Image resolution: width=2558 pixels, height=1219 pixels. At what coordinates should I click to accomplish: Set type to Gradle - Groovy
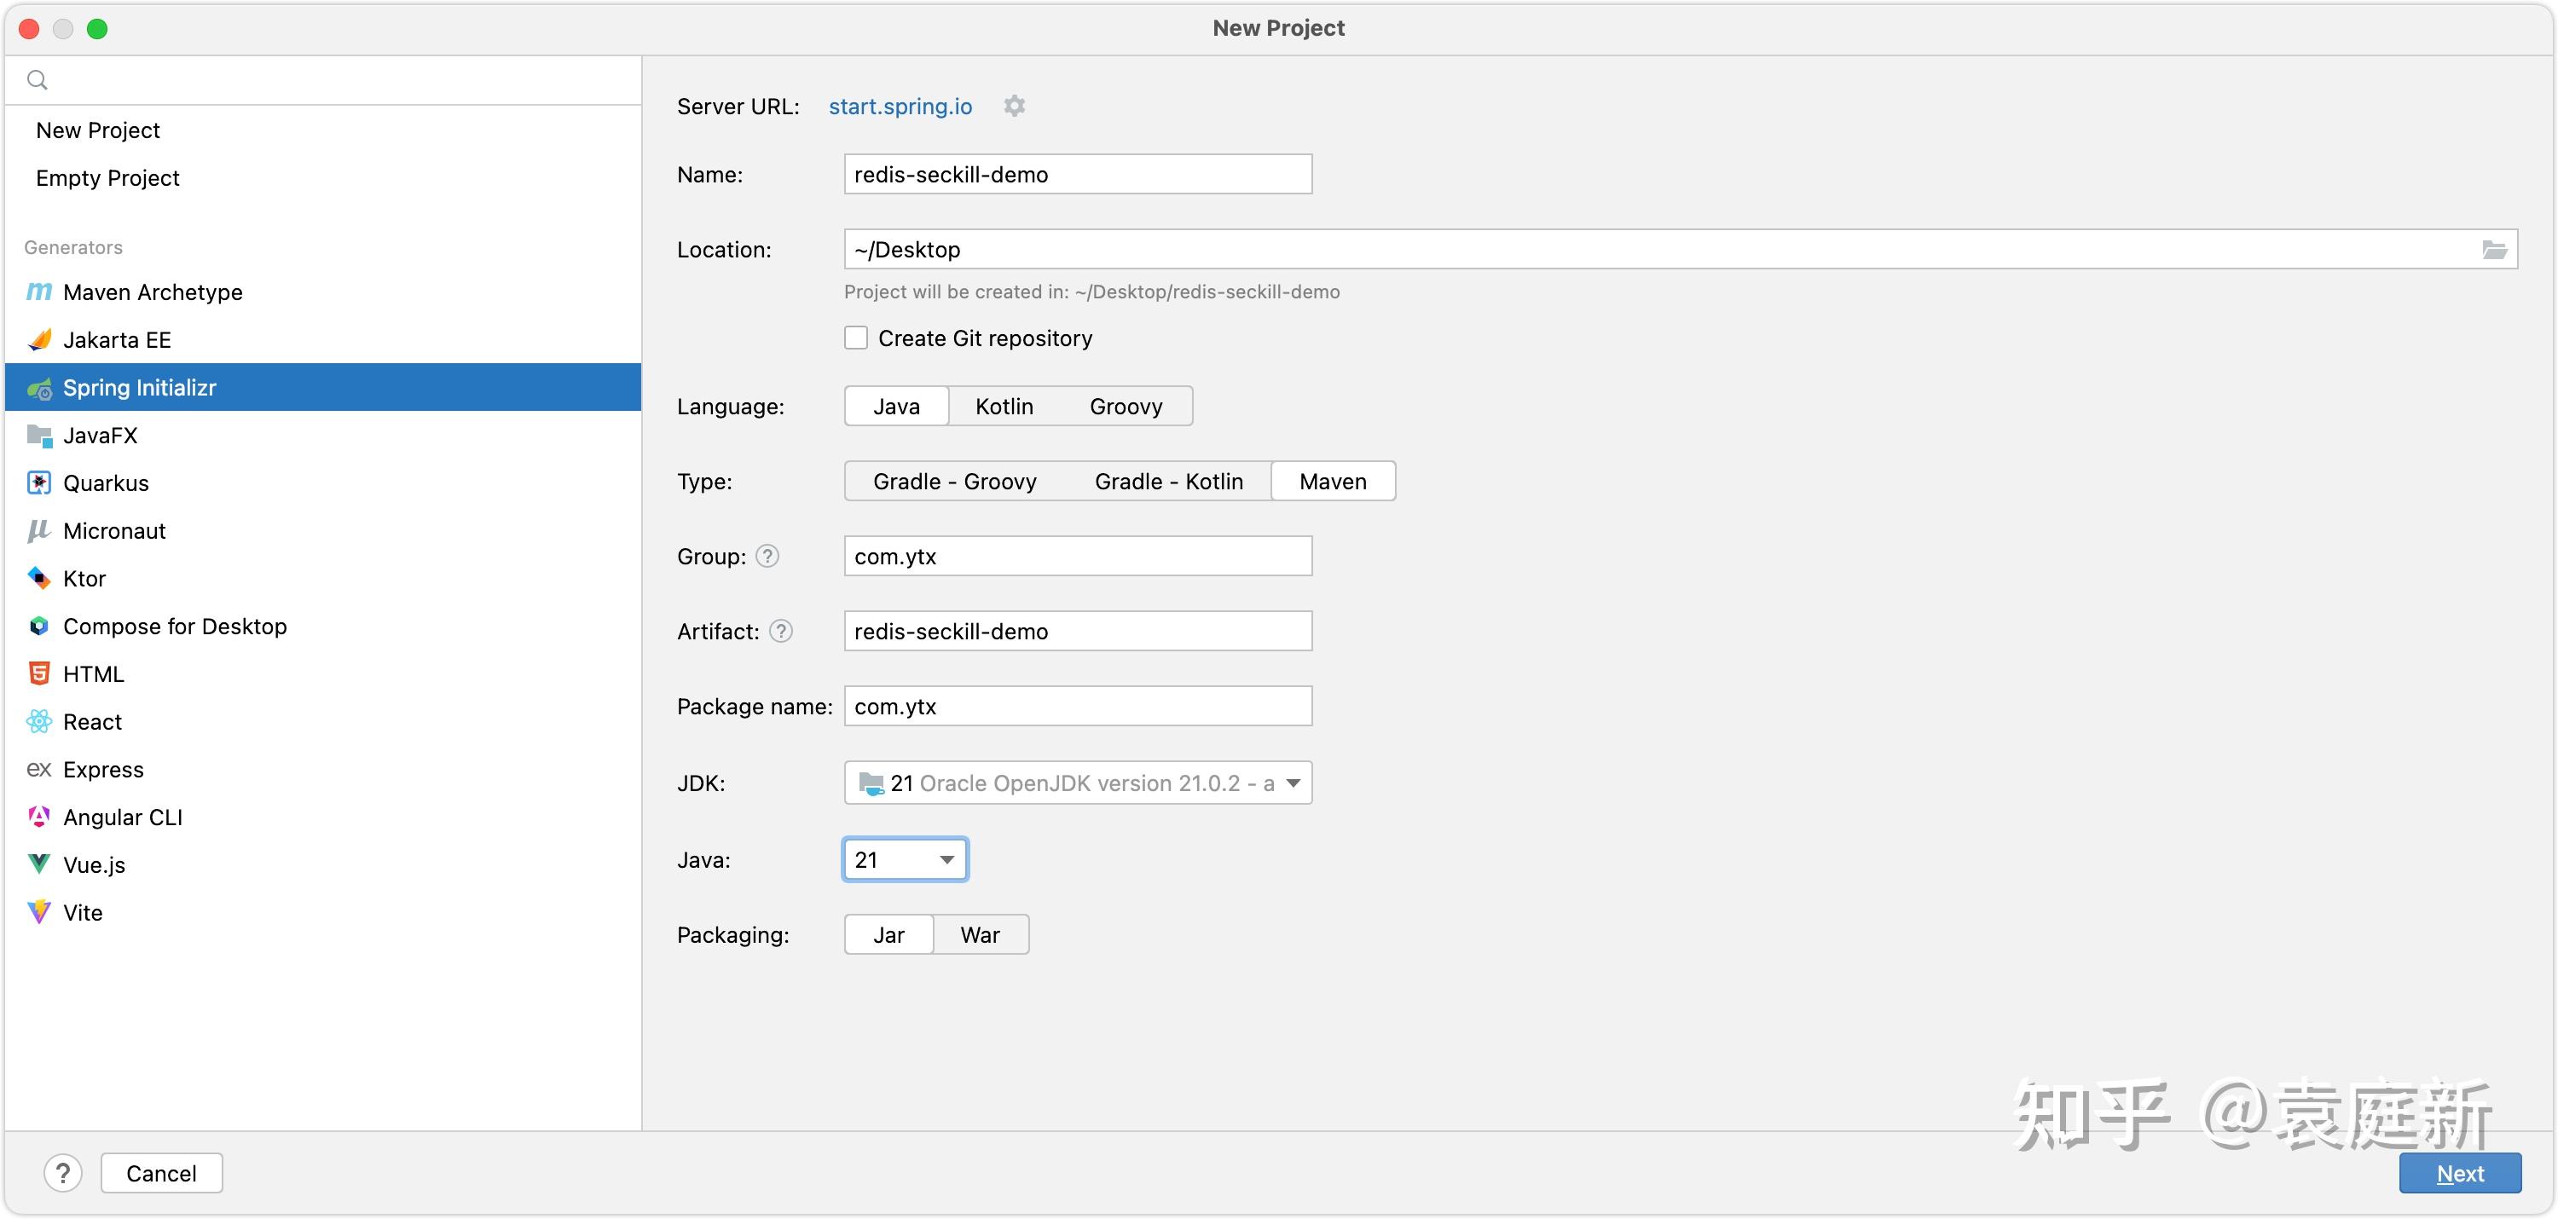(953, 482)
